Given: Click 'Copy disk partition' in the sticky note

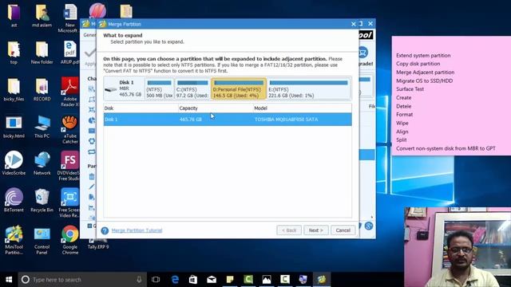Looking at the screenshot, I should 418,64.
